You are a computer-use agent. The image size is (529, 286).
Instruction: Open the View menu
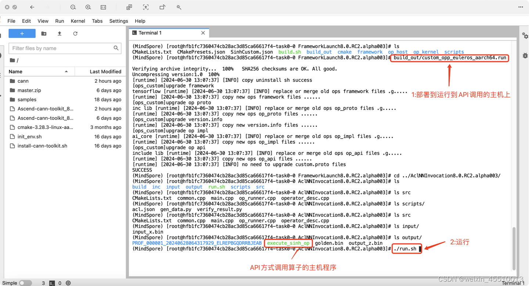(43, 21)
